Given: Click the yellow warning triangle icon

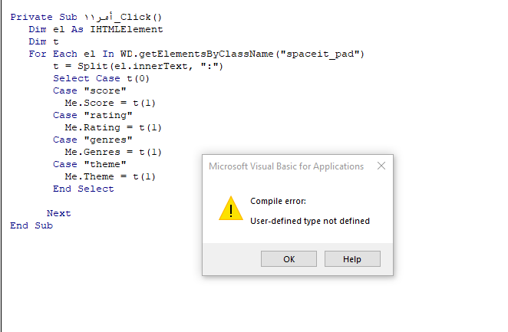Looking at the screenshot, I should click(231, 209).
